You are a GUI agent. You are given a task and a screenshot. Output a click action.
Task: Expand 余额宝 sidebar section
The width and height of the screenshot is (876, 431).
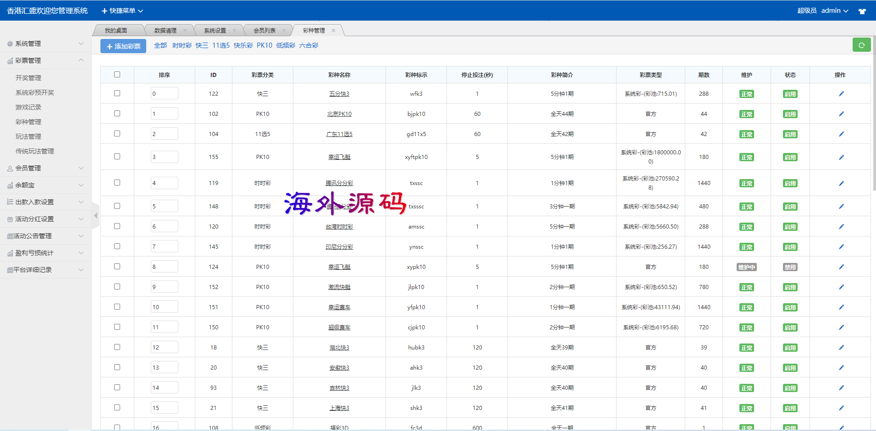45,185
